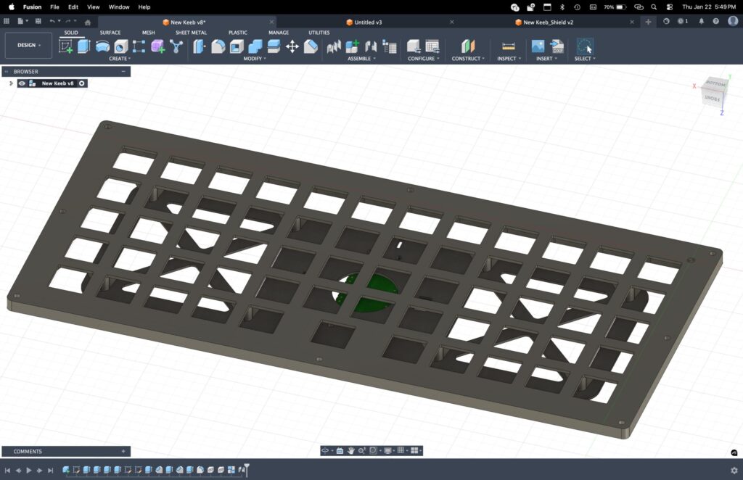743x480 pixels.
Task: Select the Fillet tool in Modify
Action: click(218, 47)
